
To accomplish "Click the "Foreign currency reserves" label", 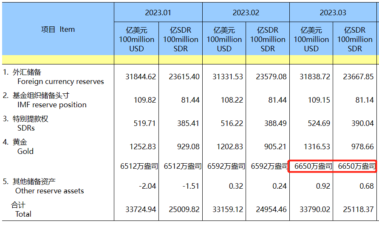I will [x=61, y=81].
